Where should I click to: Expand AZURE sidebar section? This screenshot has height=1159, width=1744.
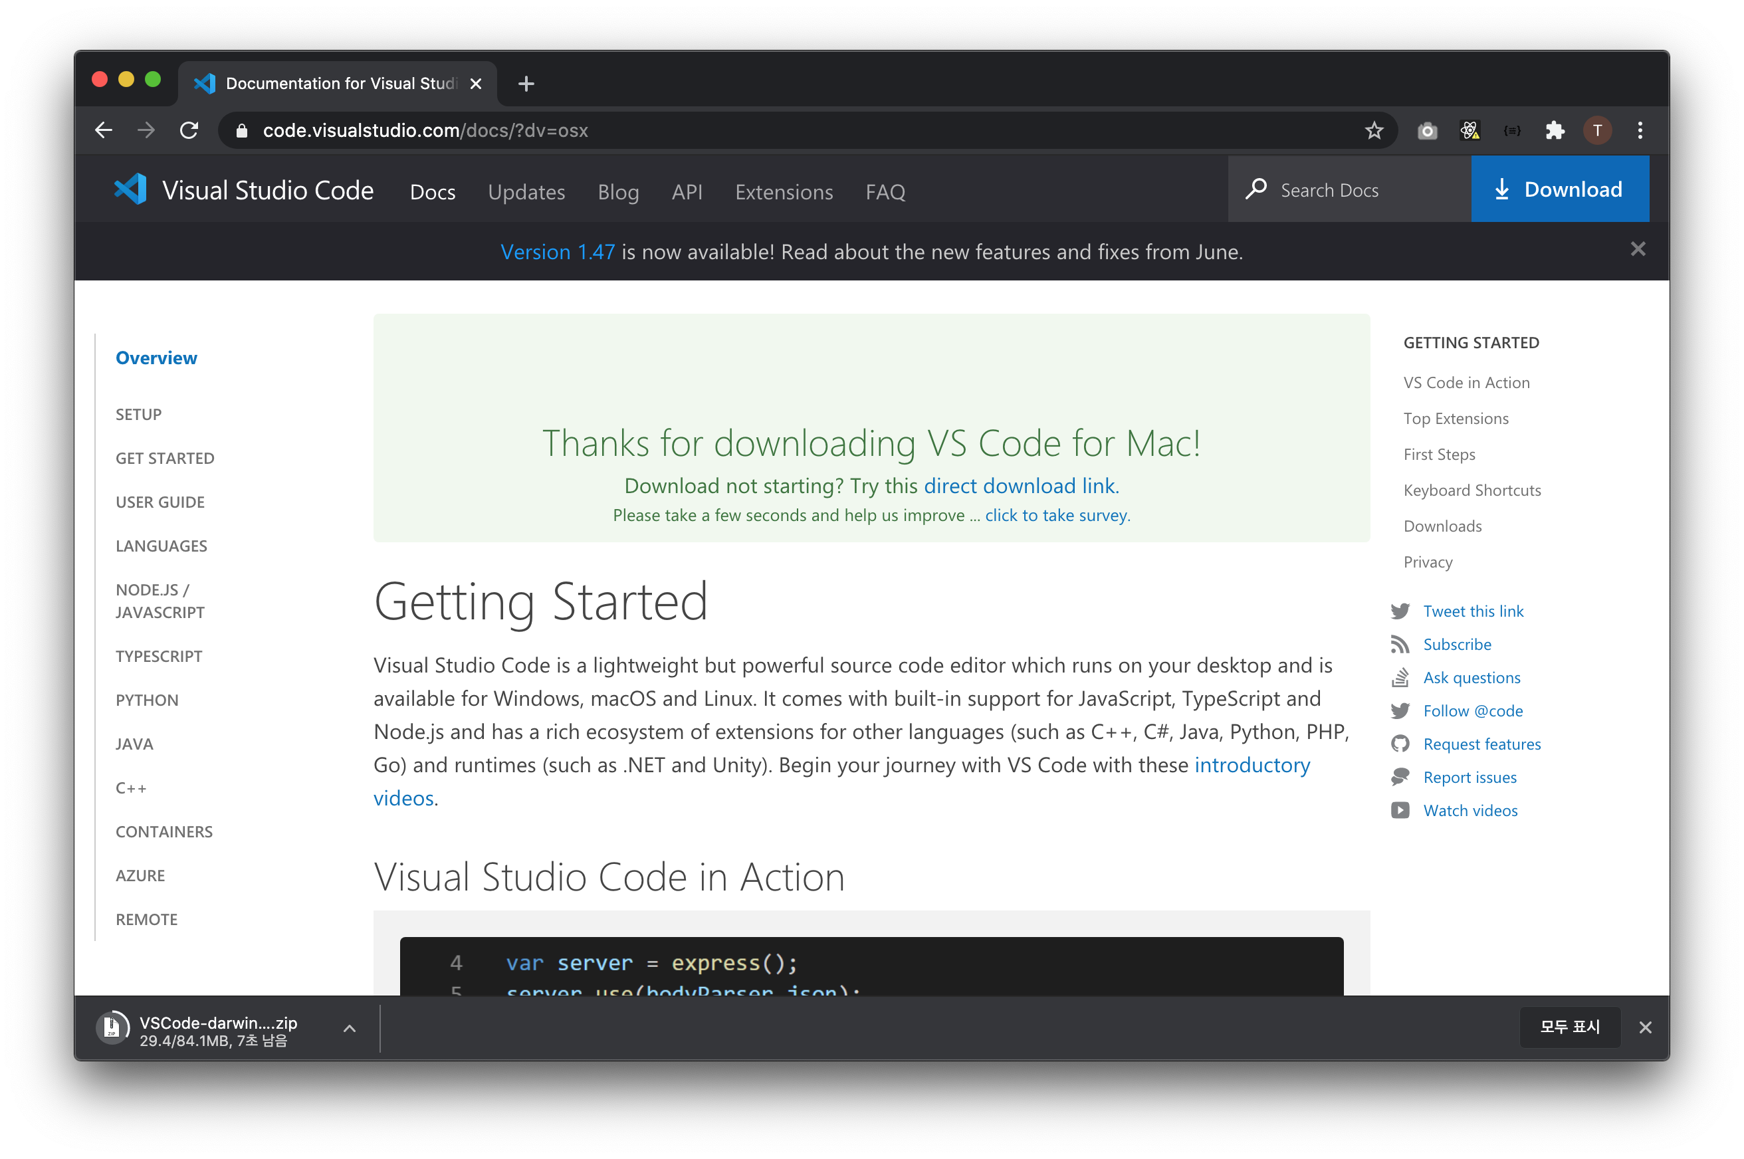point(140,876)
